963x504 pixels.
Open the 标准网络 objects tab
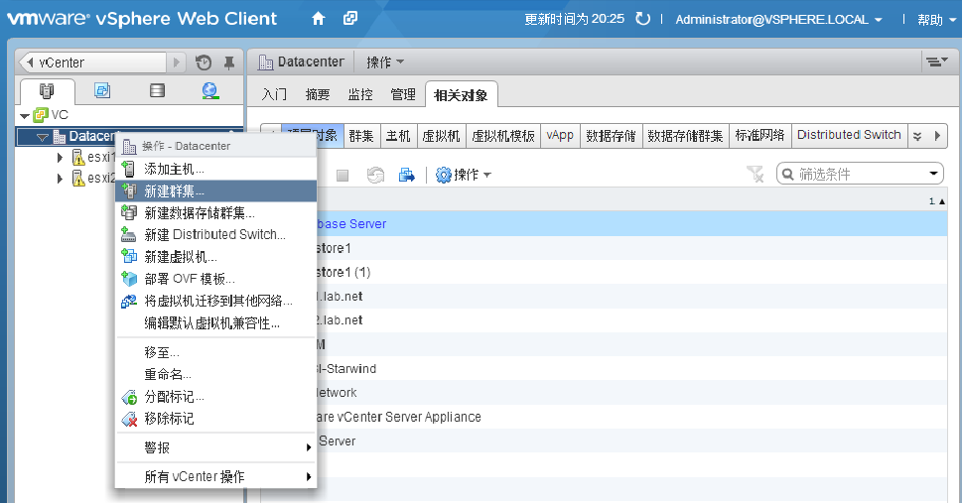pyautogui.click(x=759, y=136)
